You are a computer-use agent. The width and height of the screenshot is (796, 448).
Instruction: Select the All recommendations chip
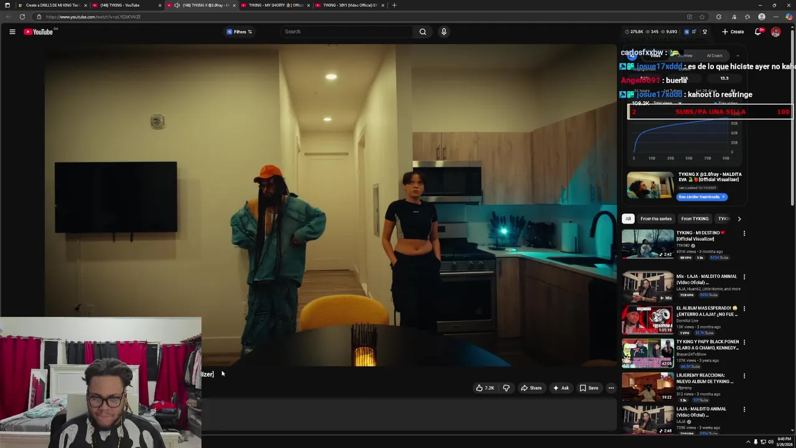point(628,219)
